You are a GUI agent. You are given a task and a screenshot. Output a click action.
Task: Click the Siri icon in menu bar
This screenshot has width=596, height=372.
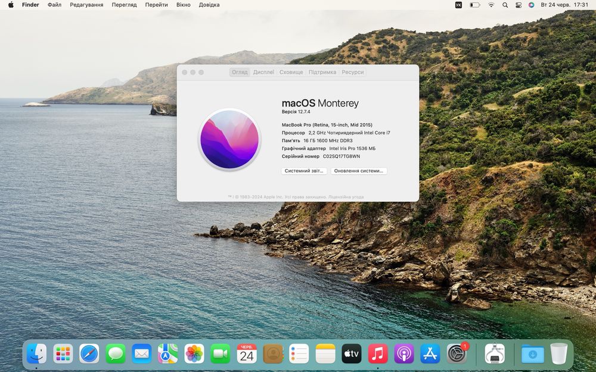532,5
